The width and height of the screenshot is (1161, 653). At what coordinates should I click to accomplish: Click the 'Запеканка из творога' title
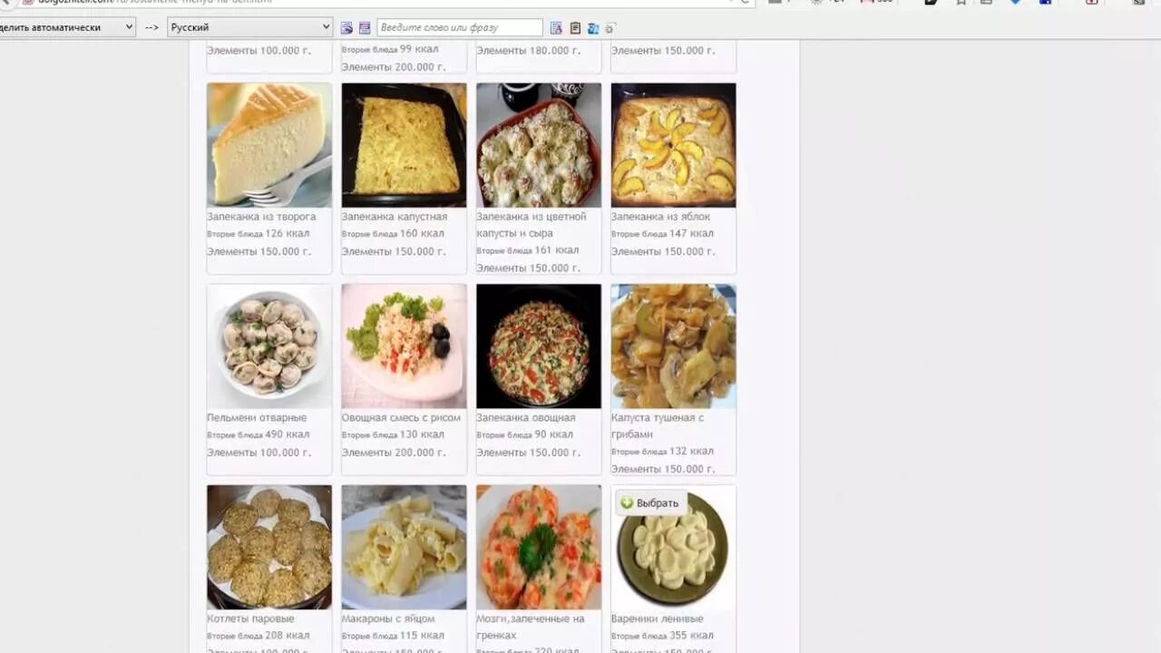261,217
